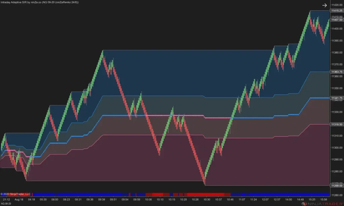This screenshot has width=344, height=206.
Task: Click the 14:49 time axis label
Action: point(300,199)
